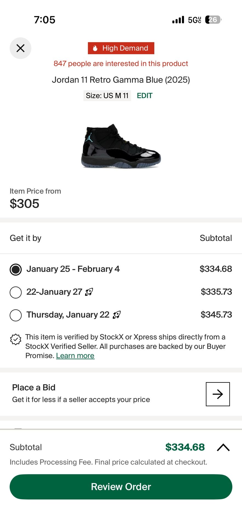This screenshot has width=242, height=526.
Task: Close the product purchase screen
Action: tap(21, 48)
